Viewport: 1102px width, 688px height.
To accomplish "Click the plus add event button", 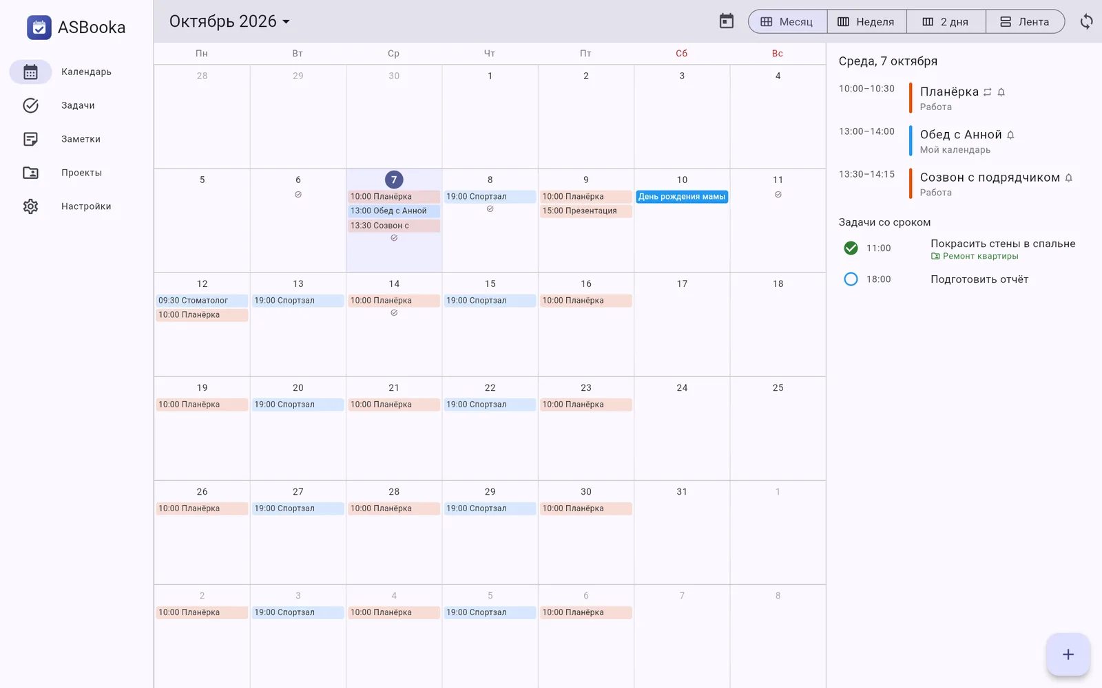I will pyautogui.click(x=1068, y=654).
